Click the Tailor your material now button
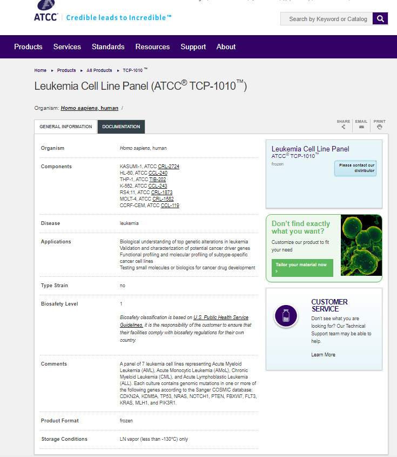 pyautogui.click(x=302, y=268)
